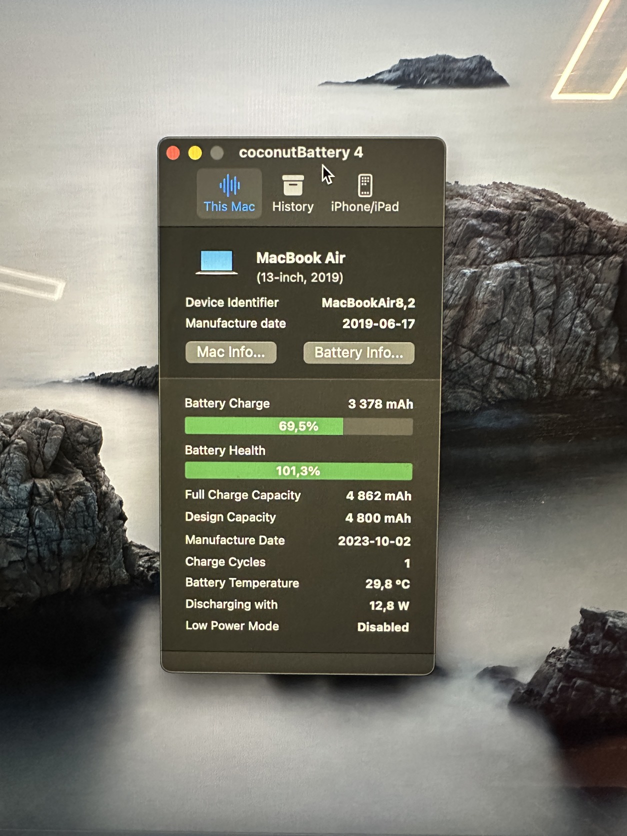Click the Battery Charge label
Viewport: 627px width, 836px height.
tap(227, 403)
